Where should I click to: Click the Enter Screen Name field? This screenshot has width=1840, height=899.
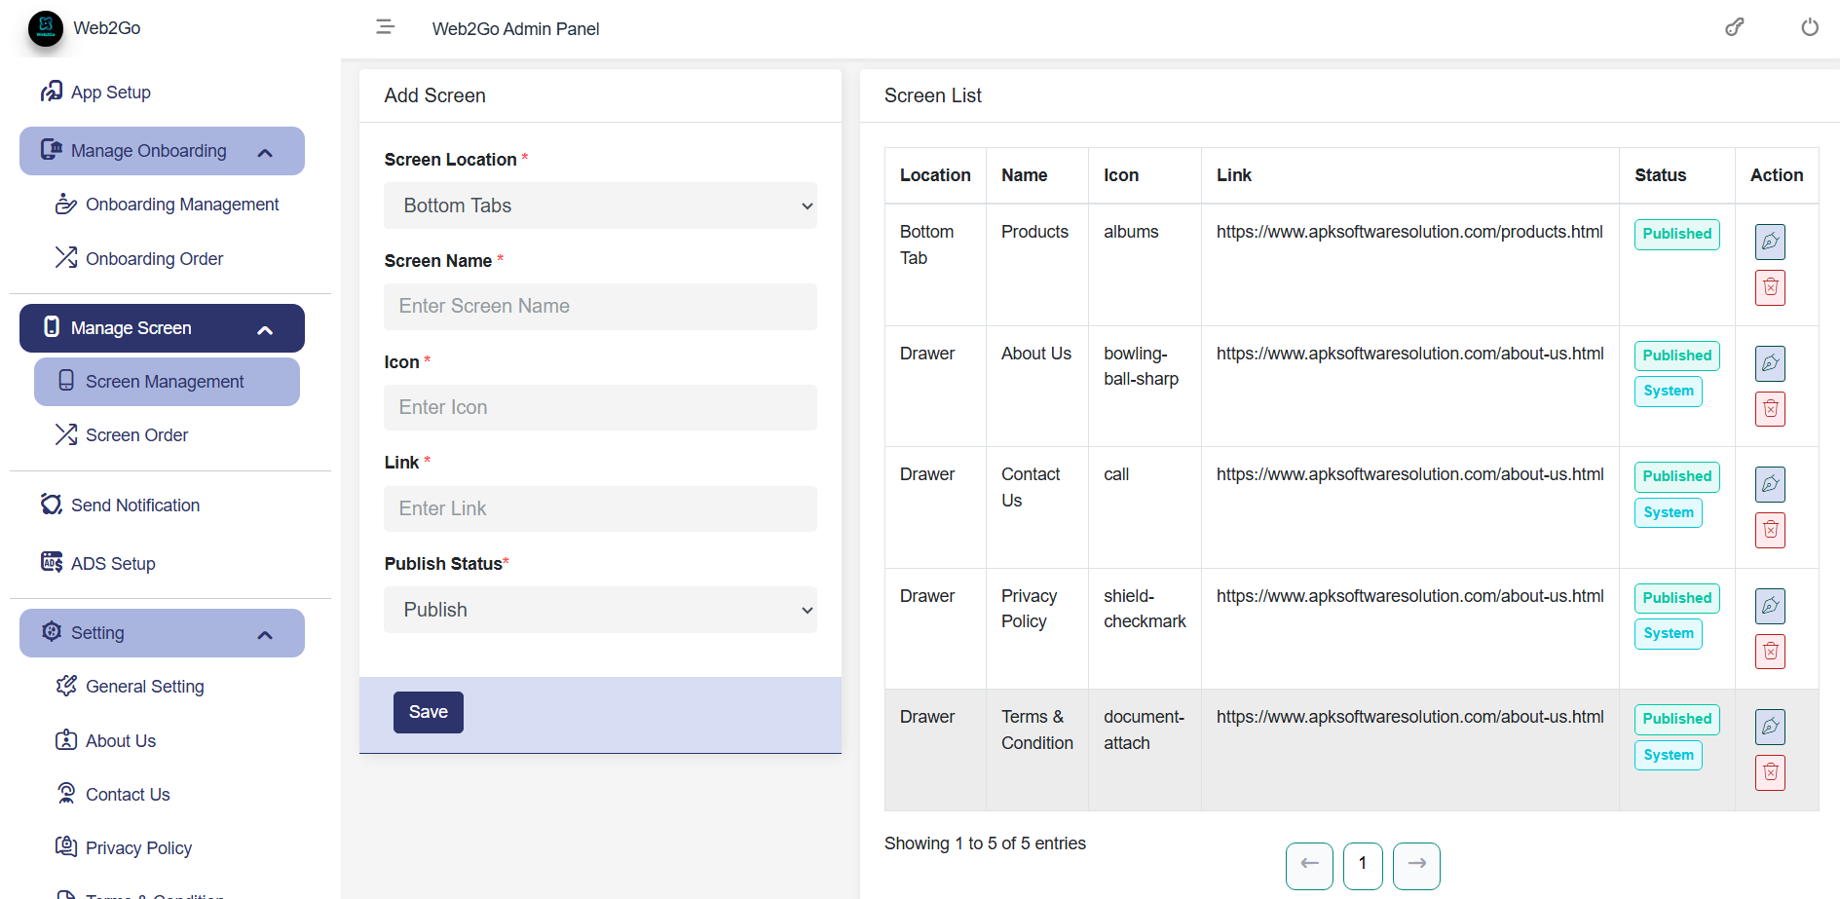click(600, 307)
